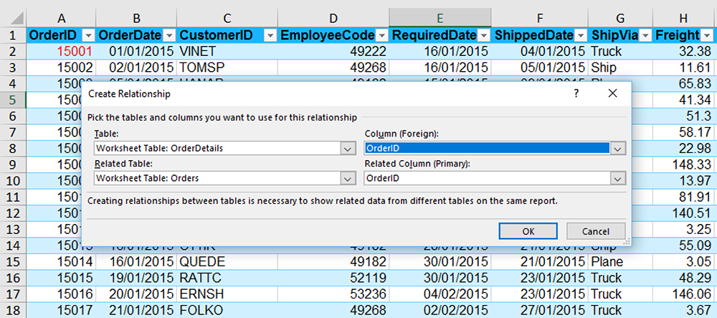This screenshot has width=717, height=318.
Task: Click cell containing TOMSP
Action: (227, 67)
